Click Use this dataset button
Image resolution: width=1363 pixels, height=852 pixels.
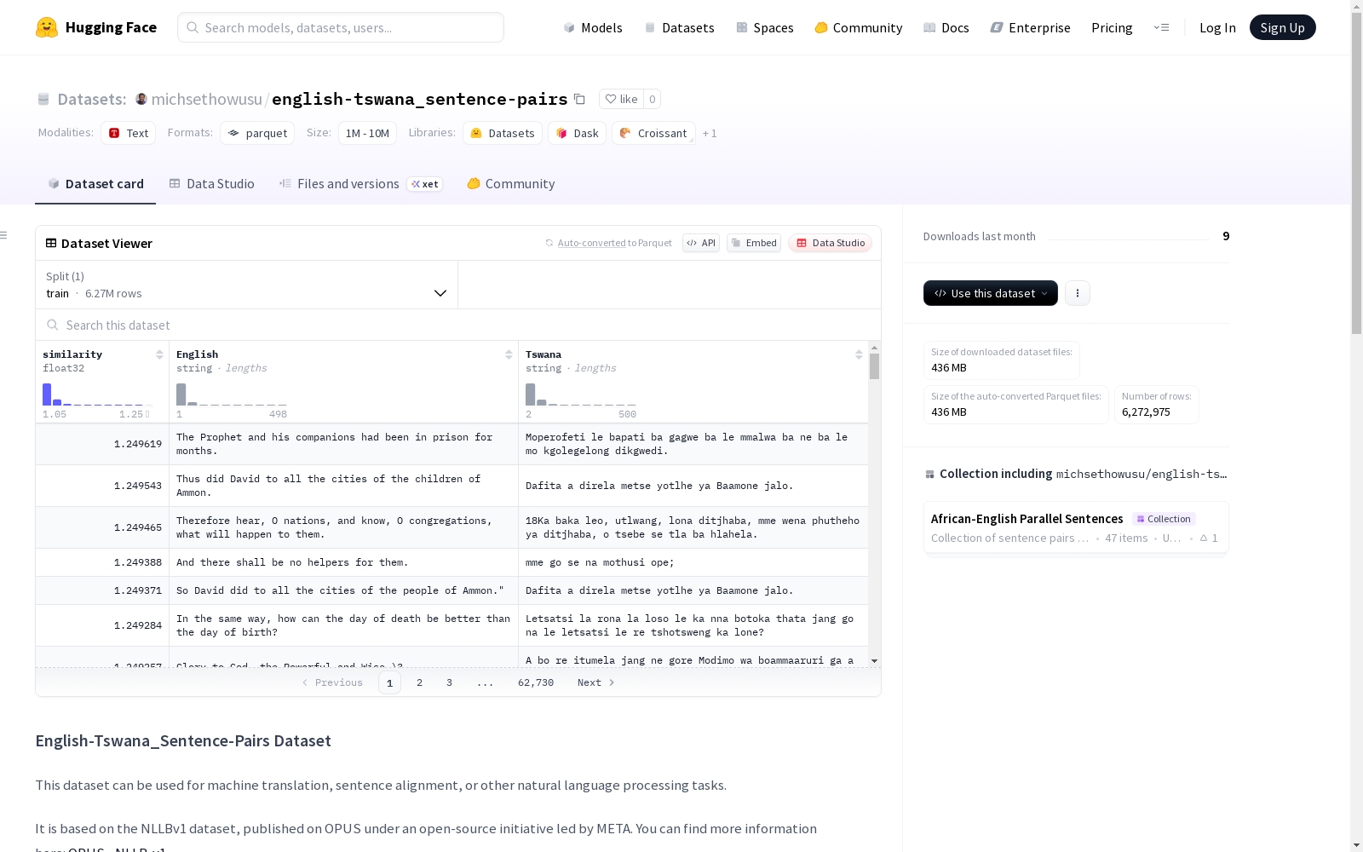point(991,293)
